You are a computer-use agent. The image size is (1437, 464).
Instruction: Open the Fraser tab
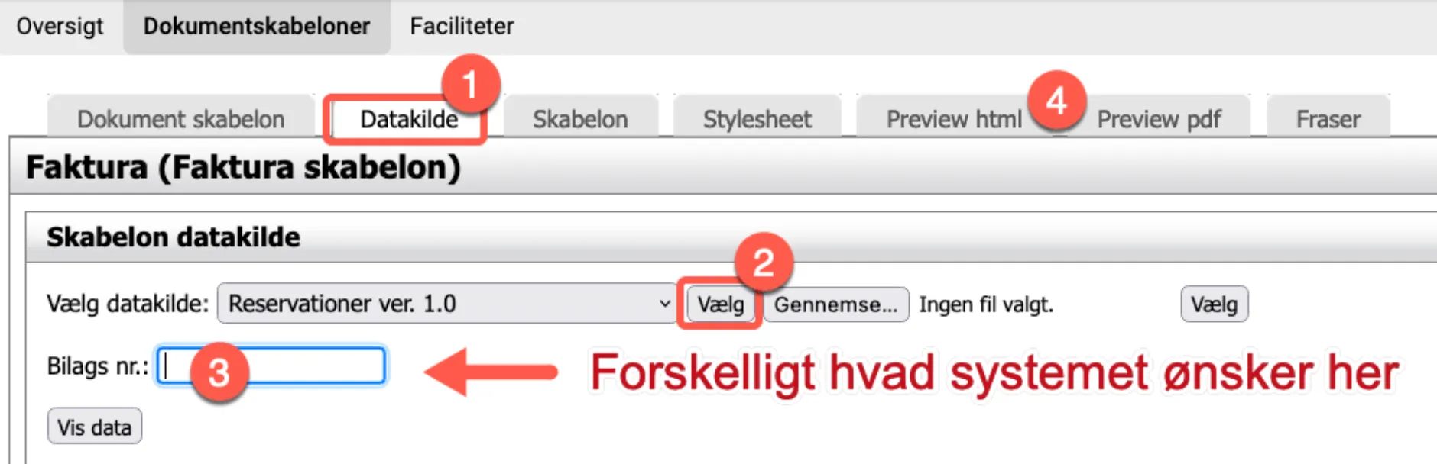coord(1328,119)
